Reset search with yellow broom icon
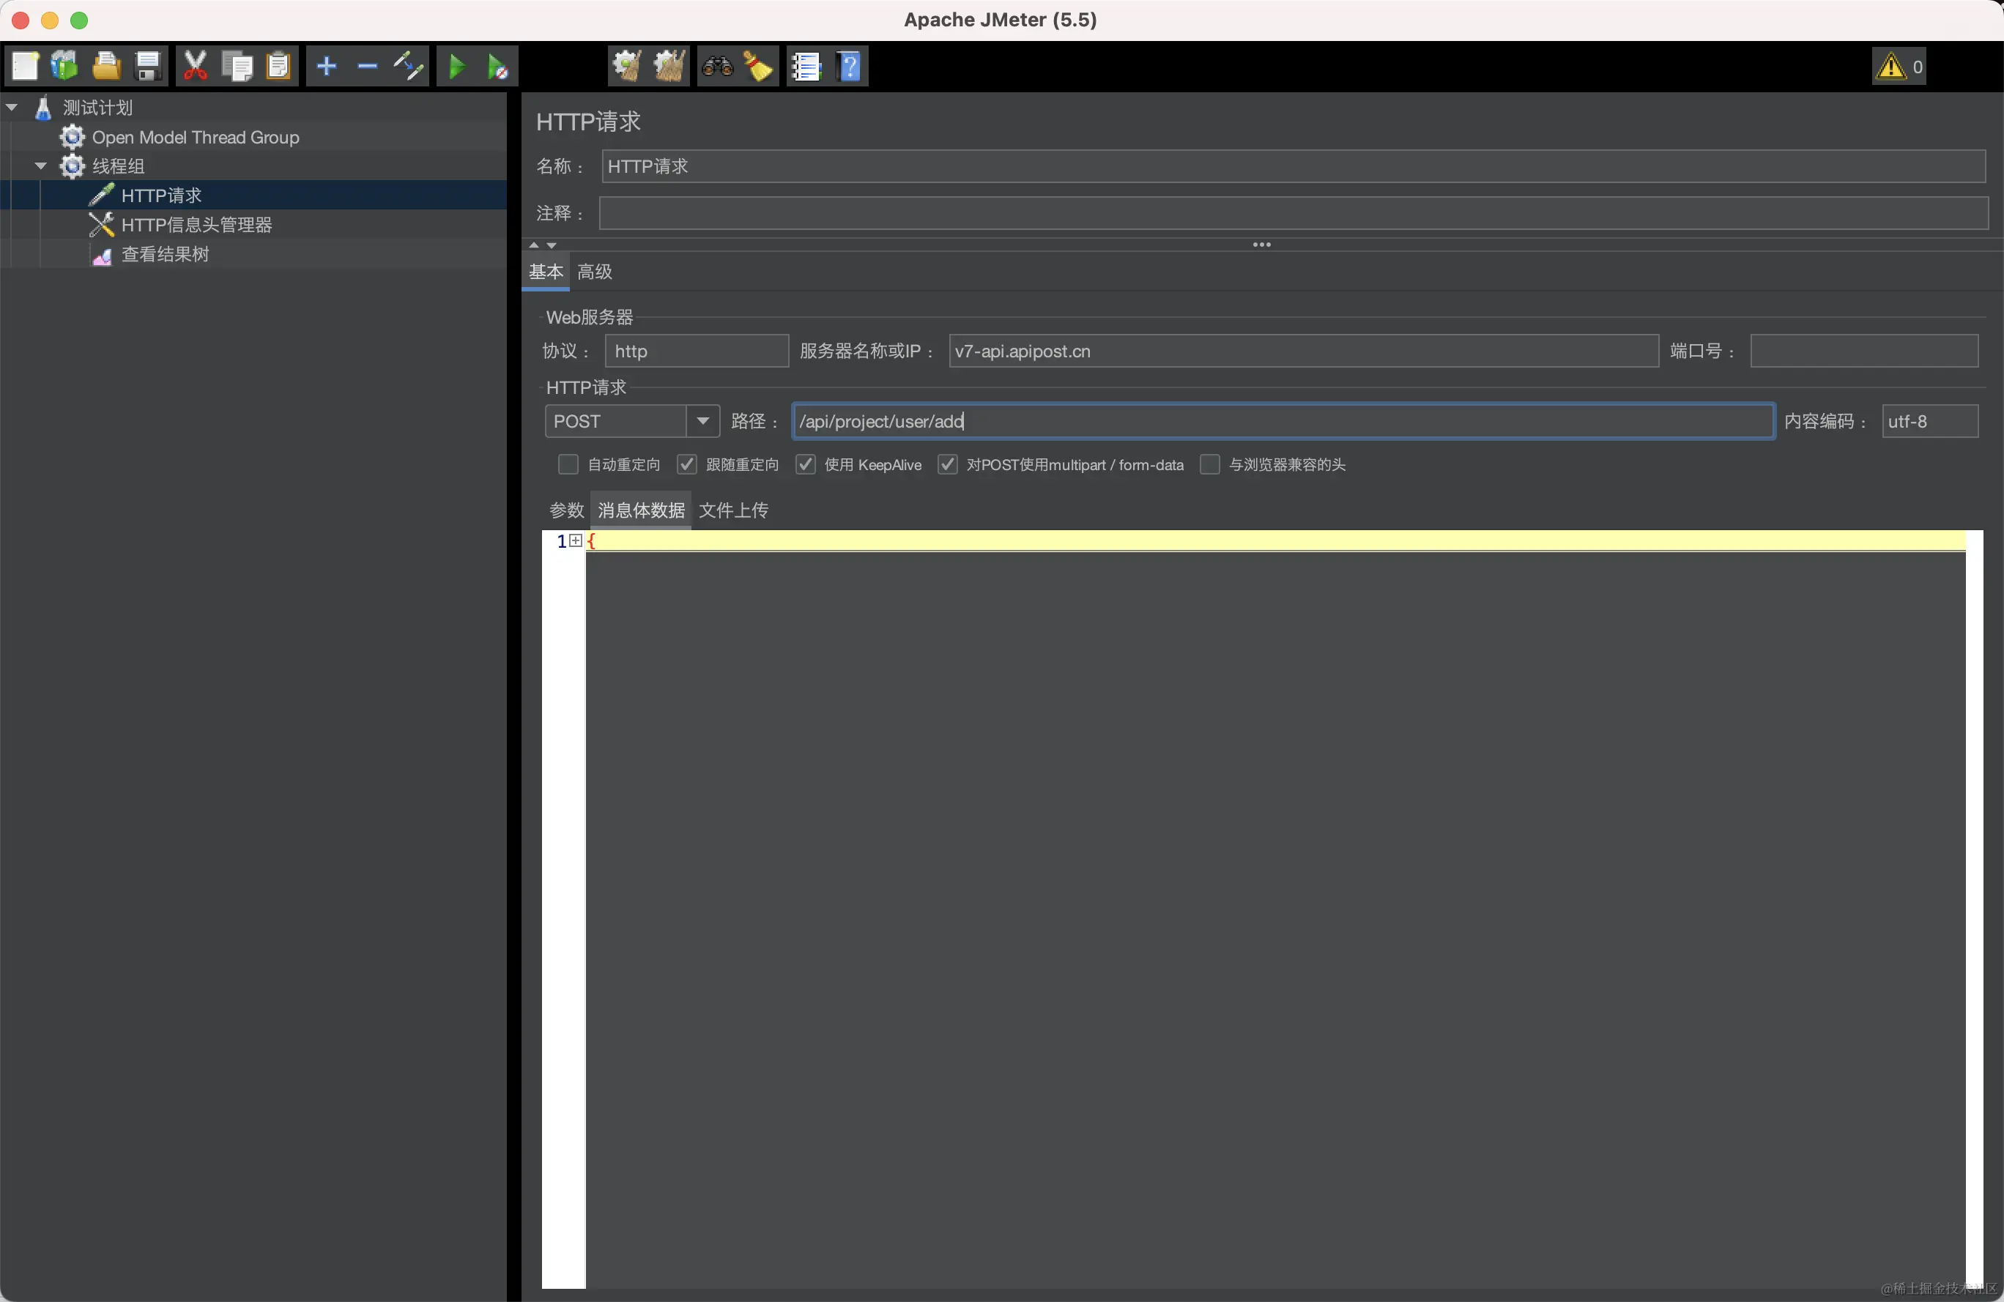 click(758, 66)
